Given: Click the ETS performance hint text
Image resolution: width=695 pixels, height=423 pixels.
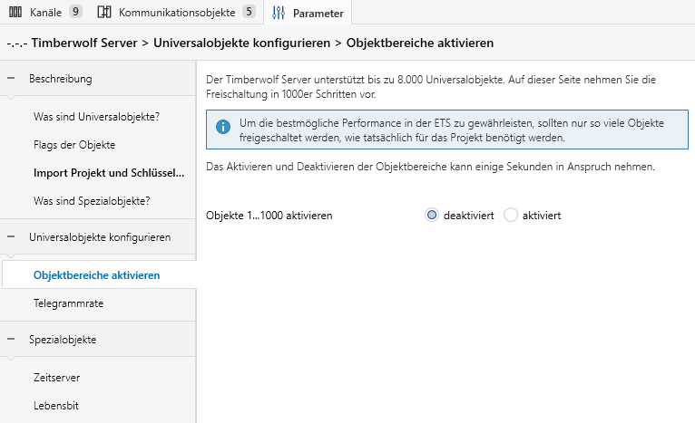Looking at the screenshot, I should pyautogui.click(x=452, y=130).
